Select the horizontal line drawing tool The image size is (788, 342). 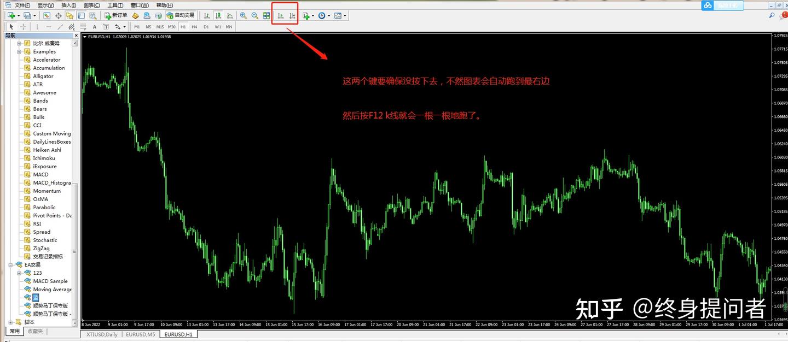(x=48, y=26)
